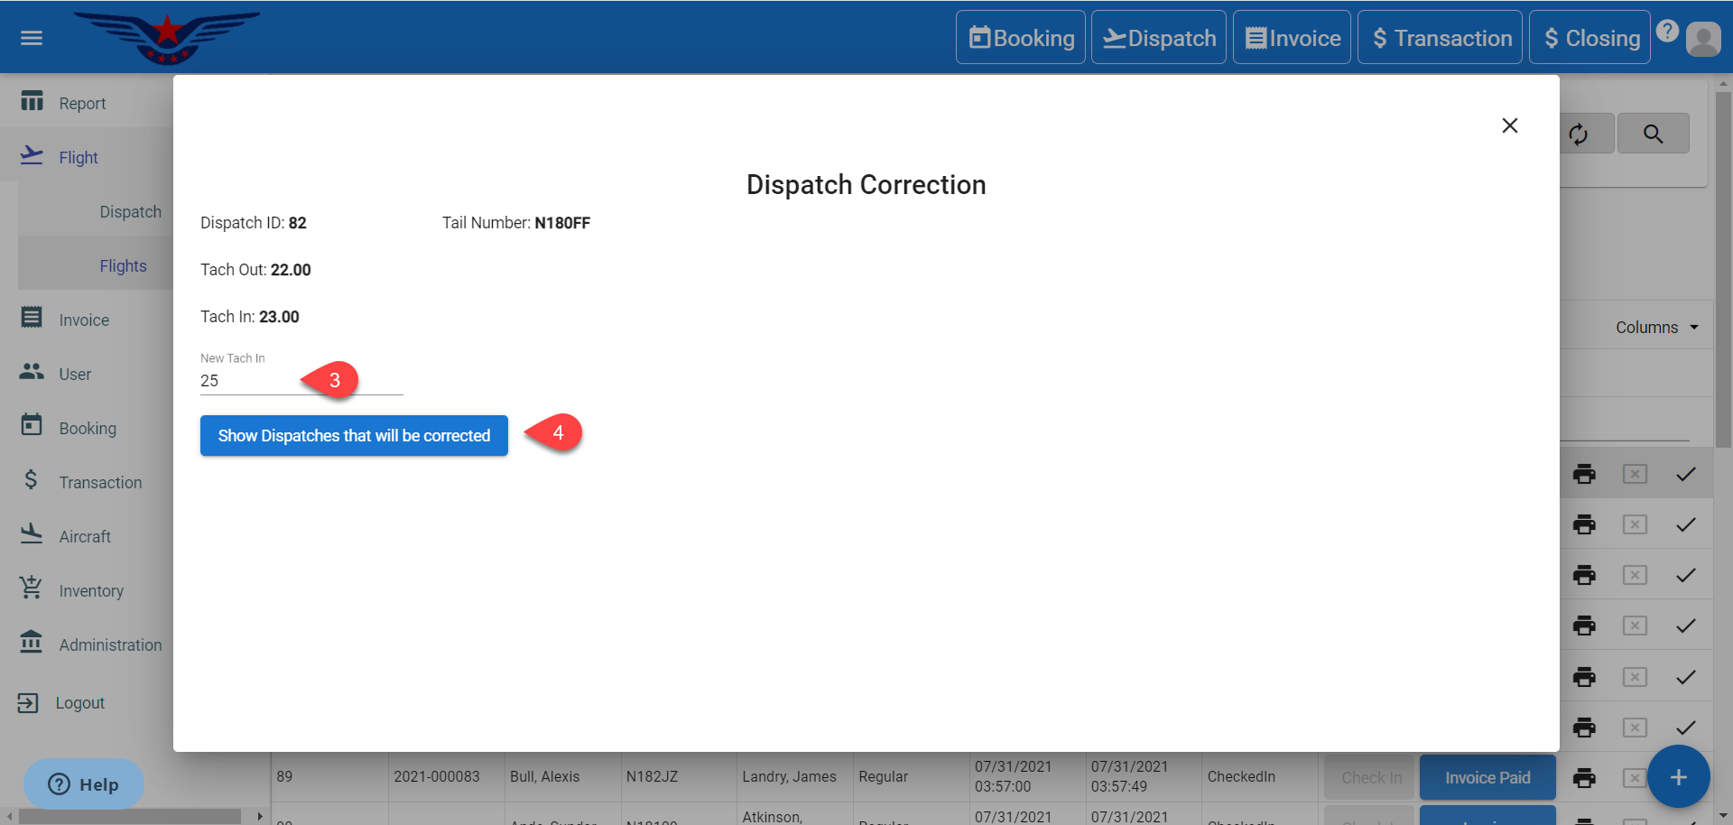Image resolution: width=1733 pixels, height=825 pixels.
Task: Click the refresh icon in toolbar
Action: (x=1578, y=134)
